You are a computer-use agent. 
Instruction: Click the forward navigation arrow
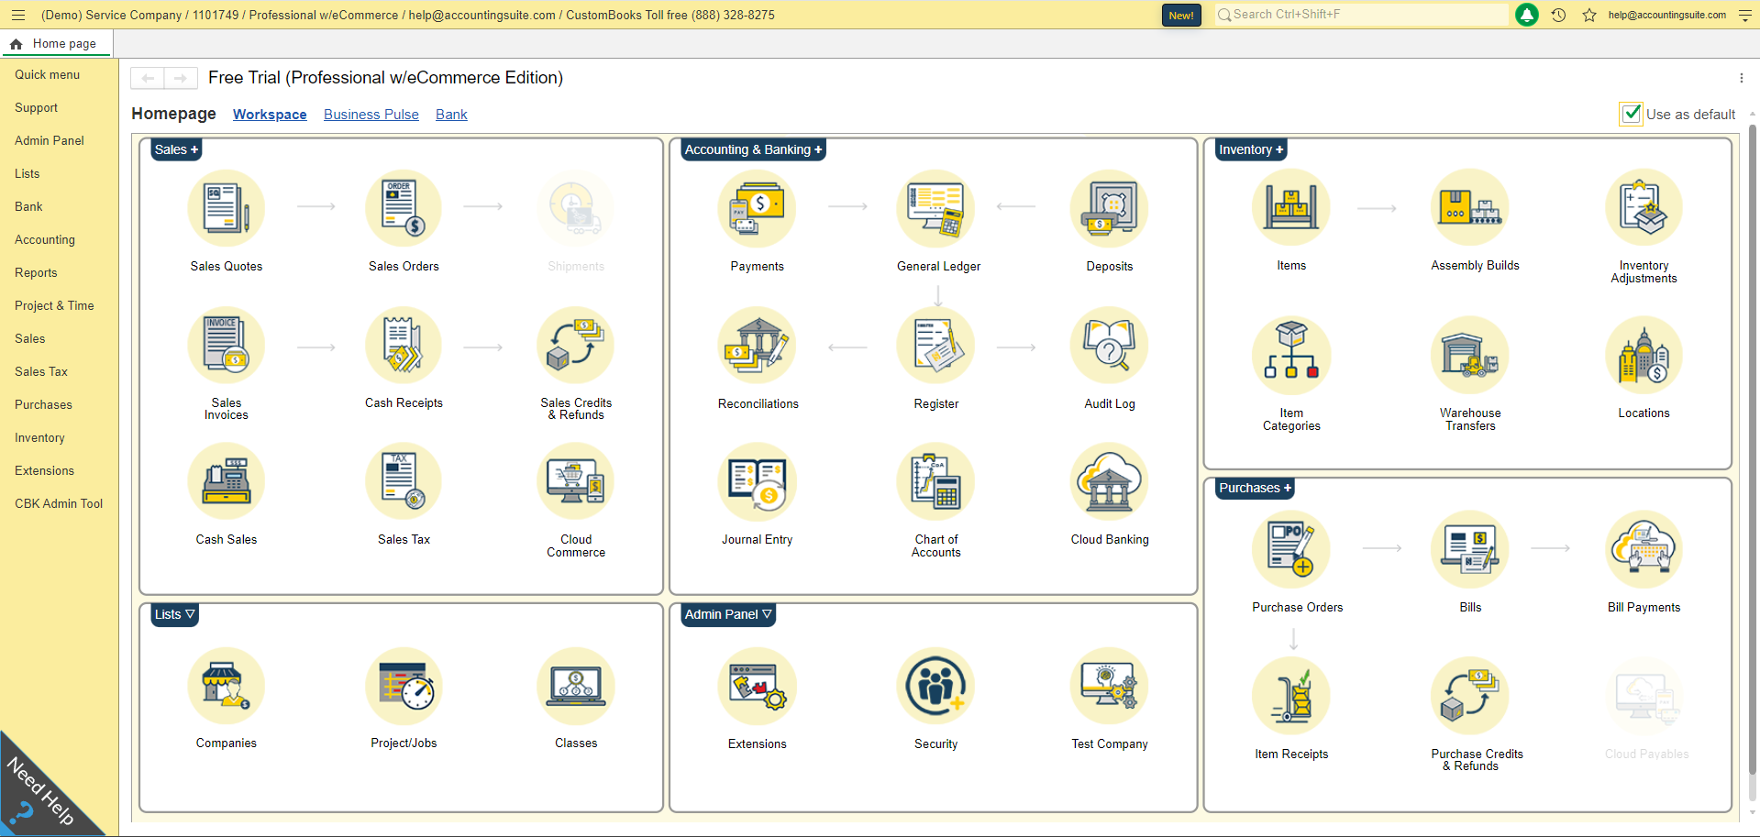pos(181,78)
